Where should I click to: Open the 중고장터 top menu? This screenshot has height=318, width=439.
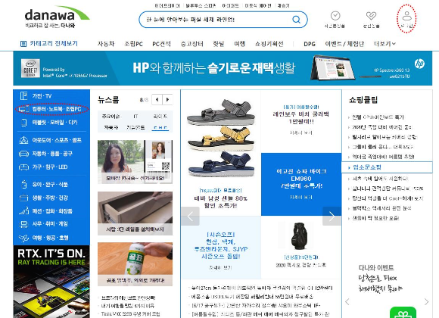click(191, 44)
